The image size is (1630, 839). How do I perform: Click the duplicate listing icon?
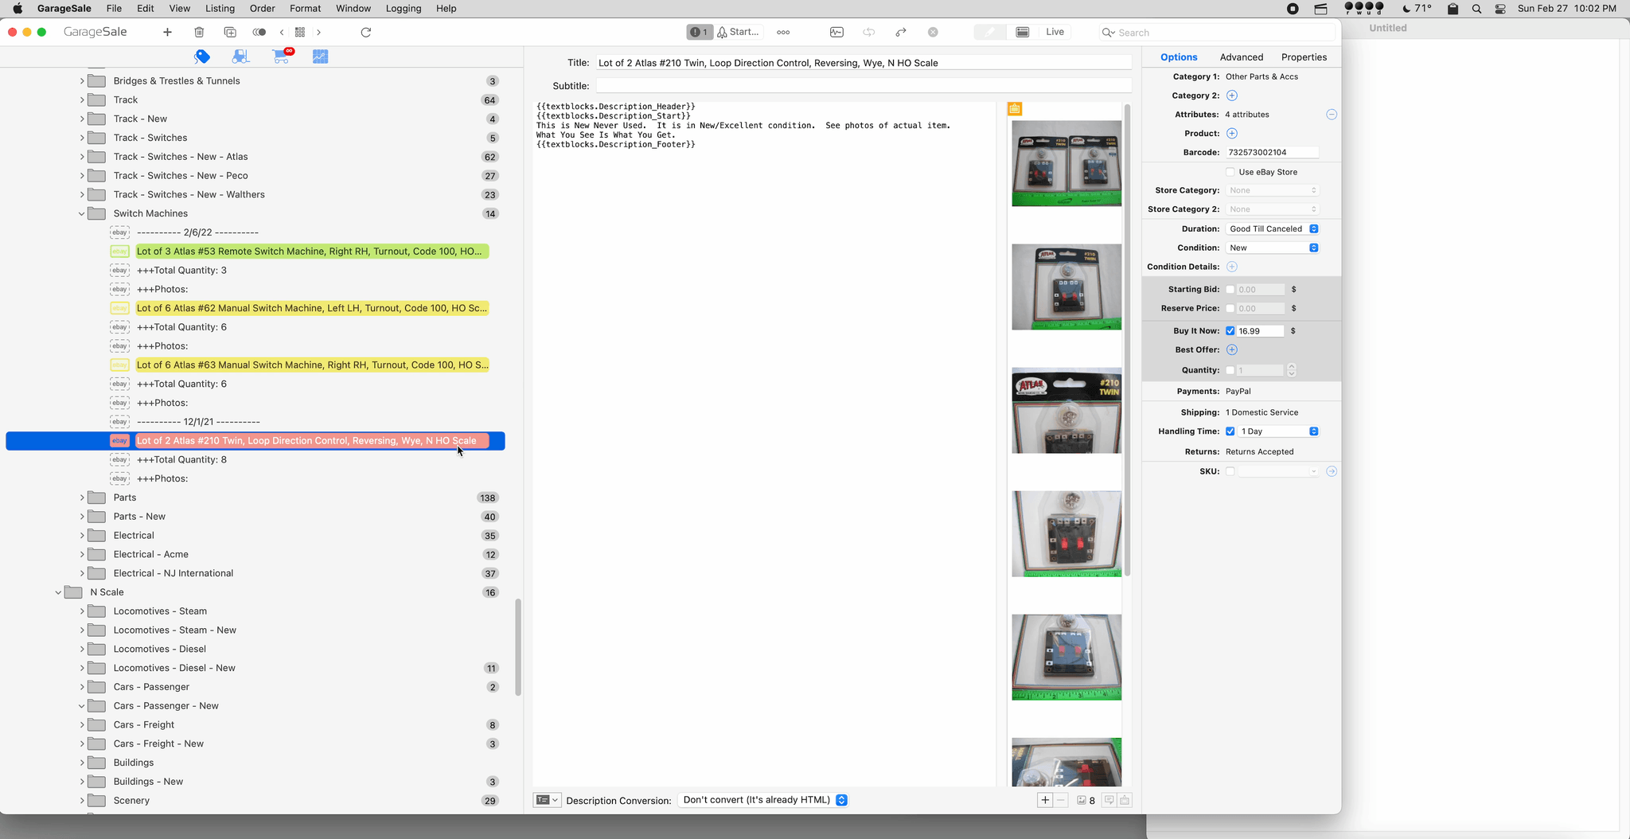(230, 32)
